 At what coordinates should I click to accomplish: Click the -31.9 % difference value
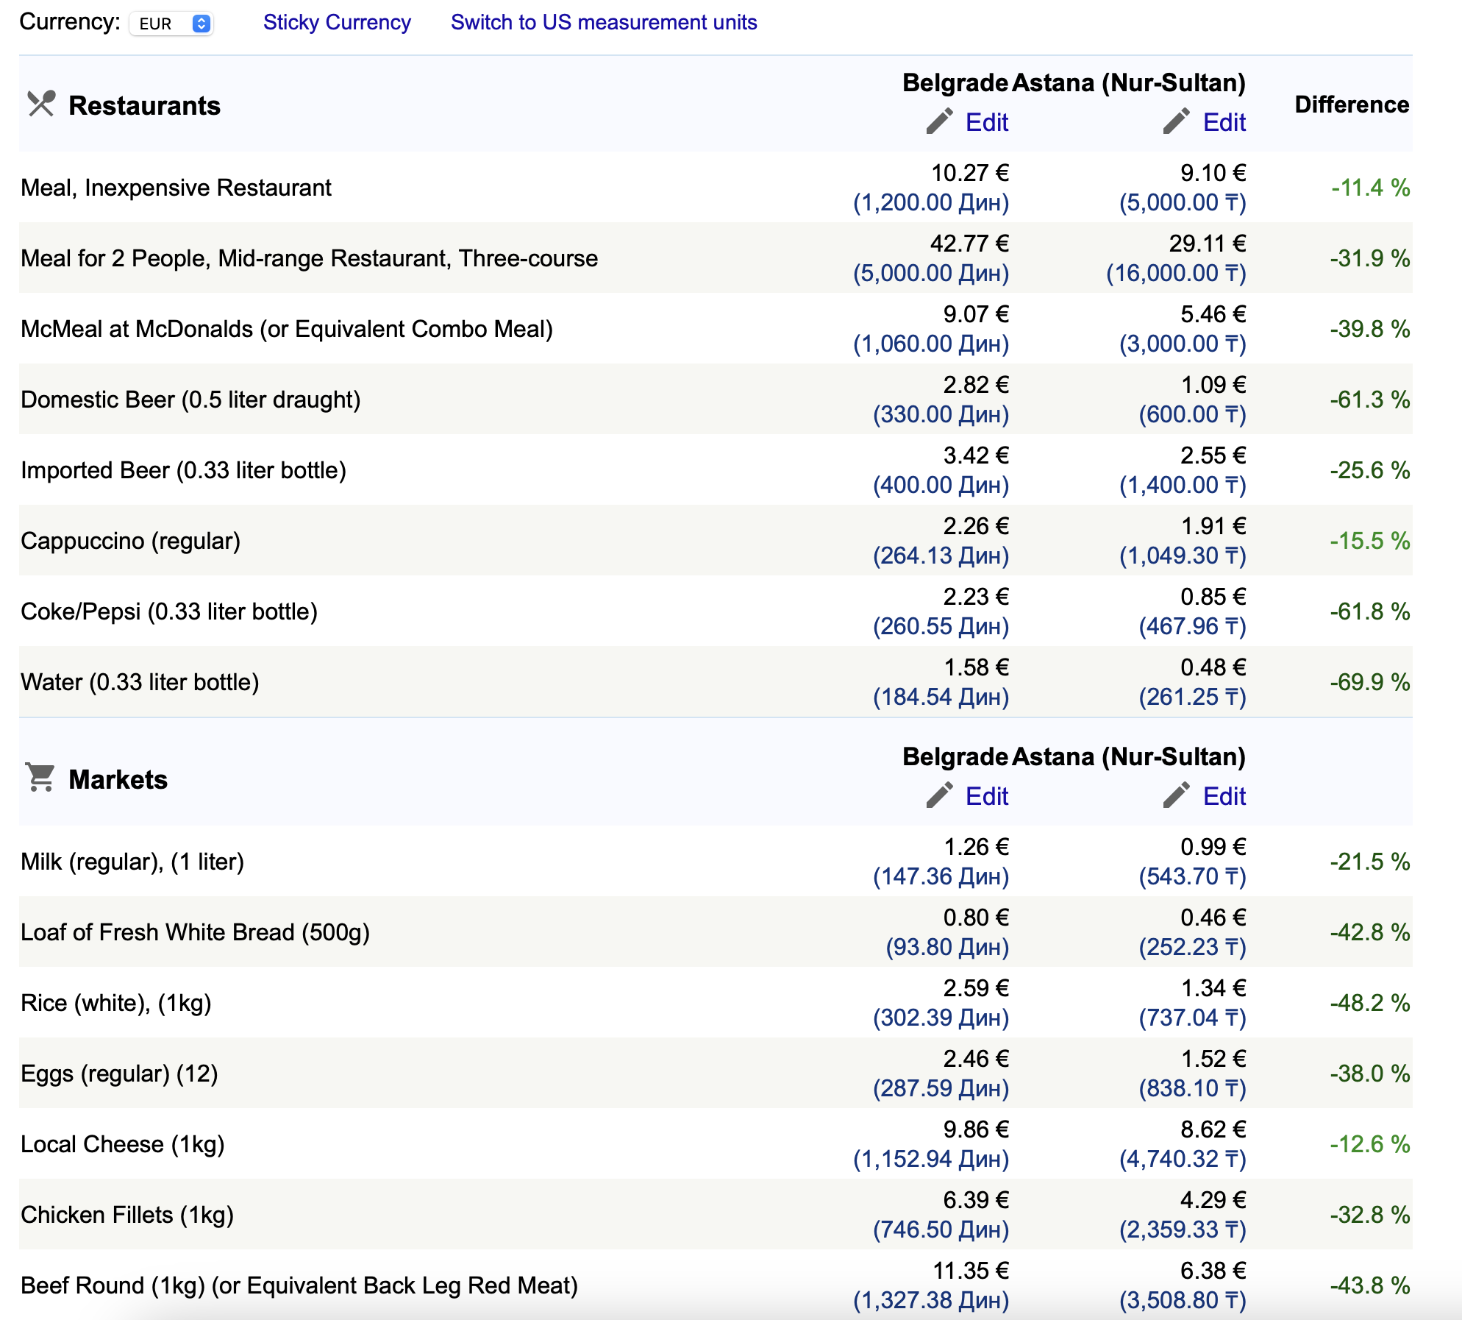[1370, 258]
